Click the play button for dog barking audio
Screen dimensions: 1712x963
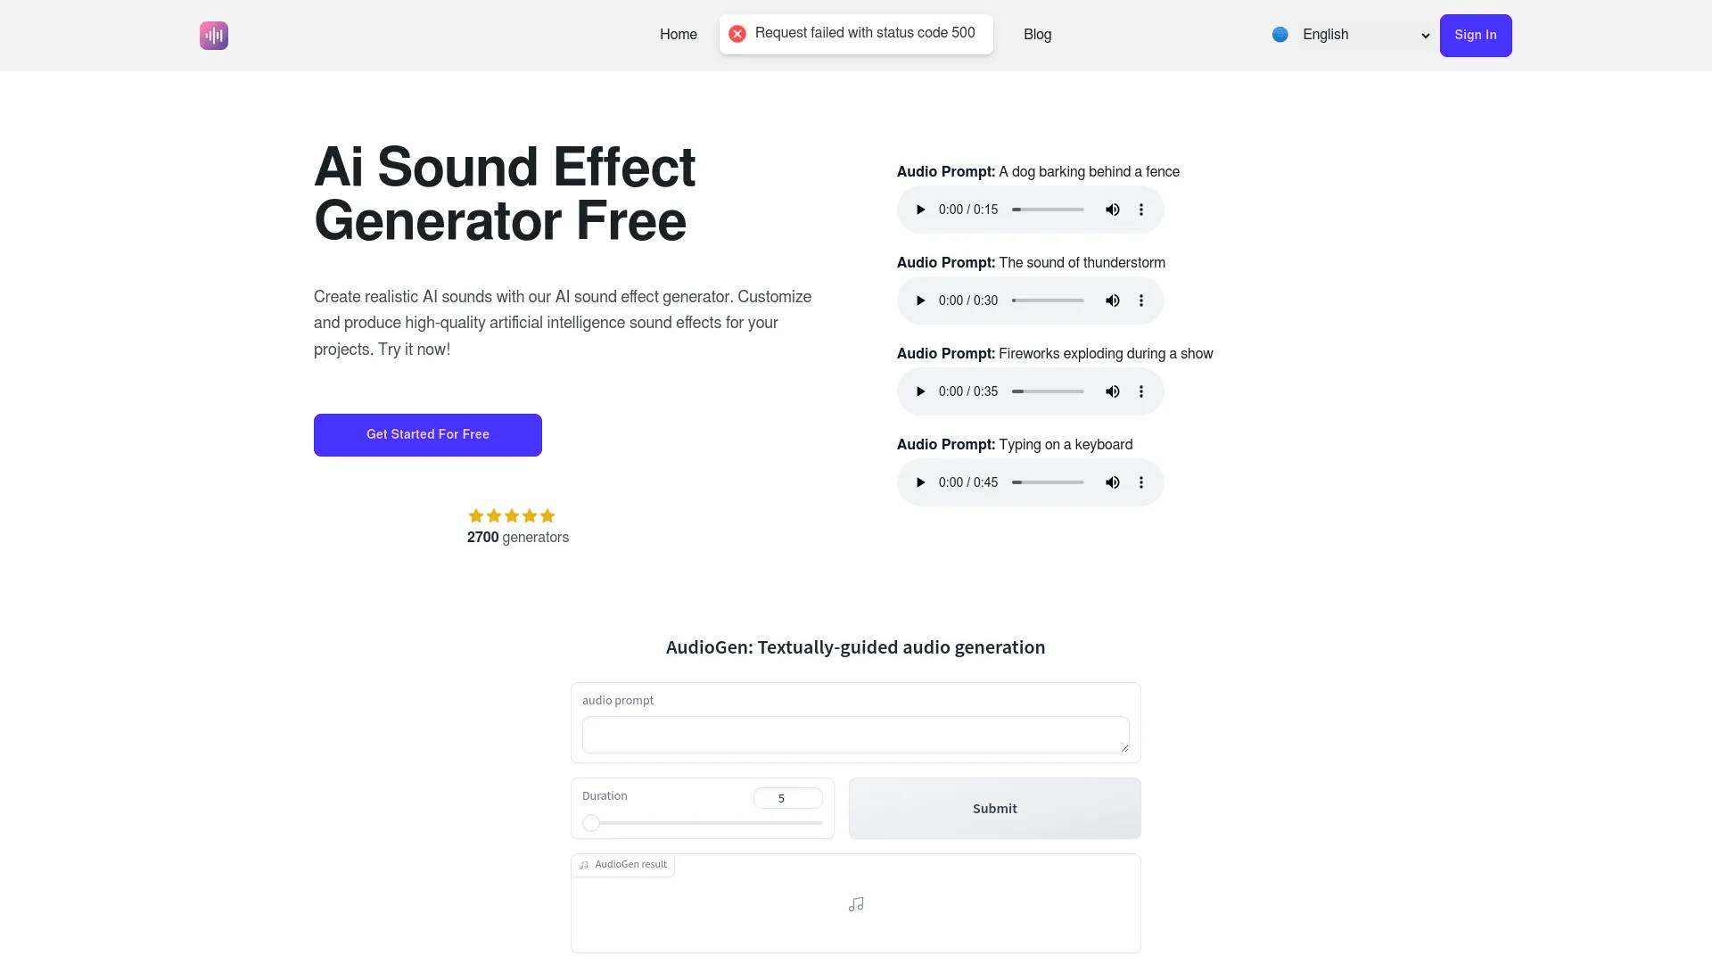(x=923, y=210)
